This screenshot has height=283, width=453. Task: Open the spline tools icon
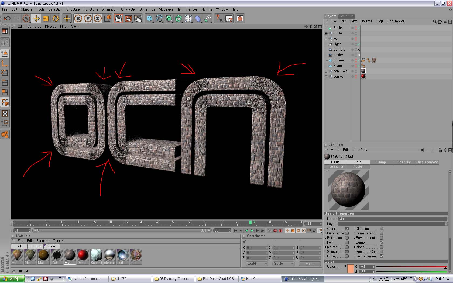tap(159, 18)
